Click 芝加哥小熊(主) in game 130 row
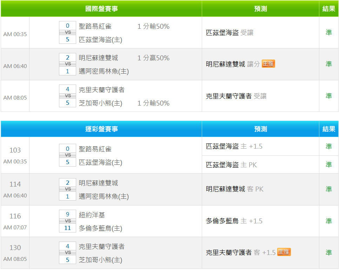339x270 pixels. coord(100,260)
